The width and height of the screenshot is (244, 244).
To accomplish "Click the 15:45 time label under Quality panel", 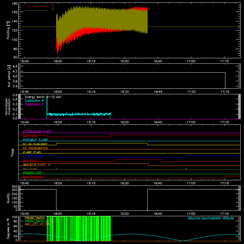I will point(24,214).
